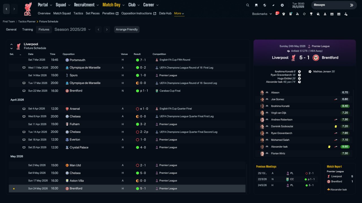This screenshot has height=203, width=362.
Task: Click the trophy competitions shortcut icon
Action: click(x=311, y=14)
